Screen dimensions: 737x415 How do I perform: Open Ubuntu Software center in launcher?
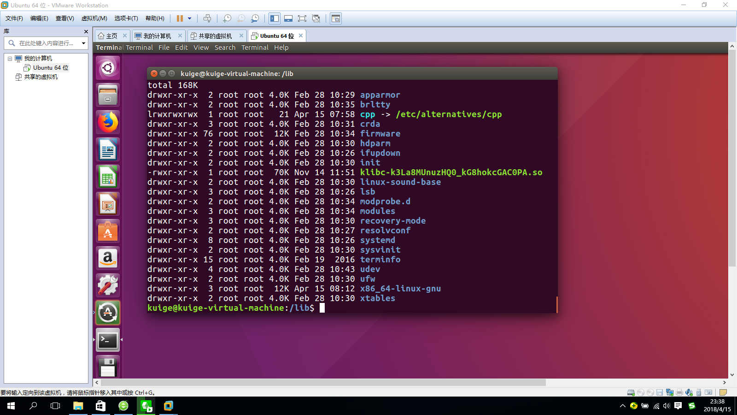click(x=108, y=231)
